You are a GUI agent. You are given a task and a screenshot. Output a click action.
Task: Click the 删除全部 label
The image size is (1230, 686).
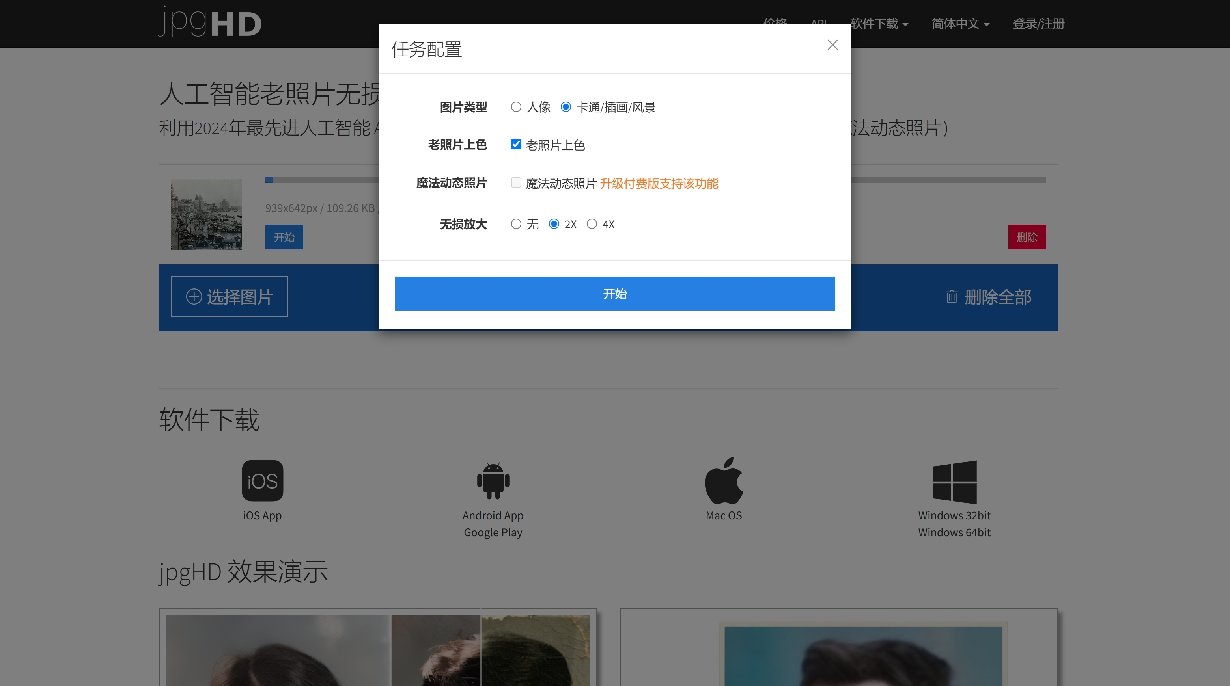pyautogui.click(x=998, y=297)
